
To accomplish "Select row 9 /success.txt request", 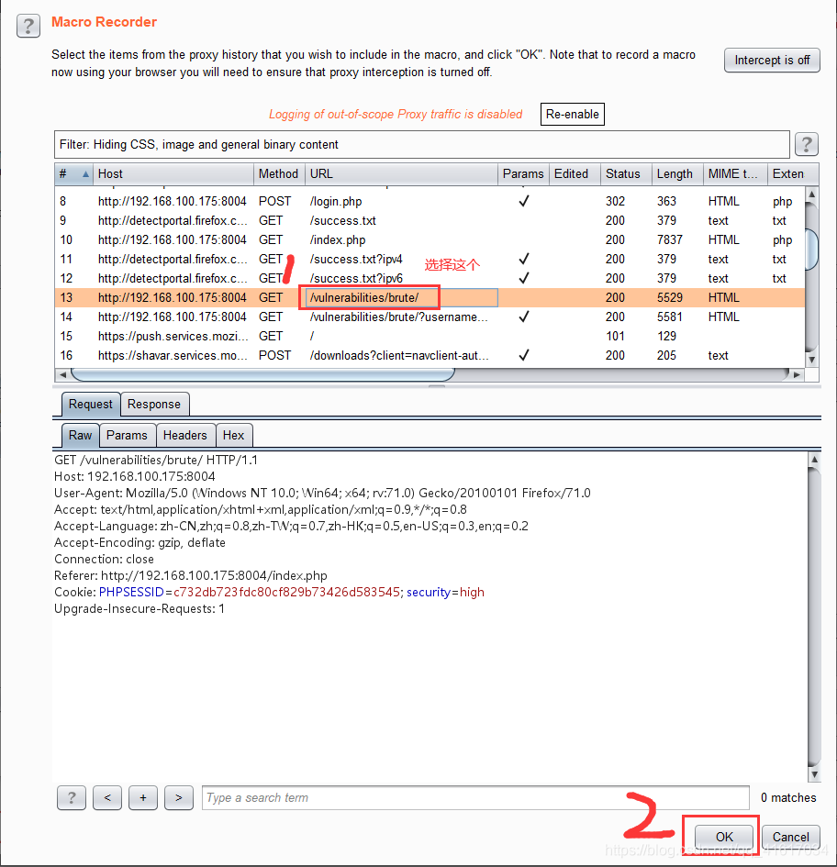I will click(x=430, y=220).
